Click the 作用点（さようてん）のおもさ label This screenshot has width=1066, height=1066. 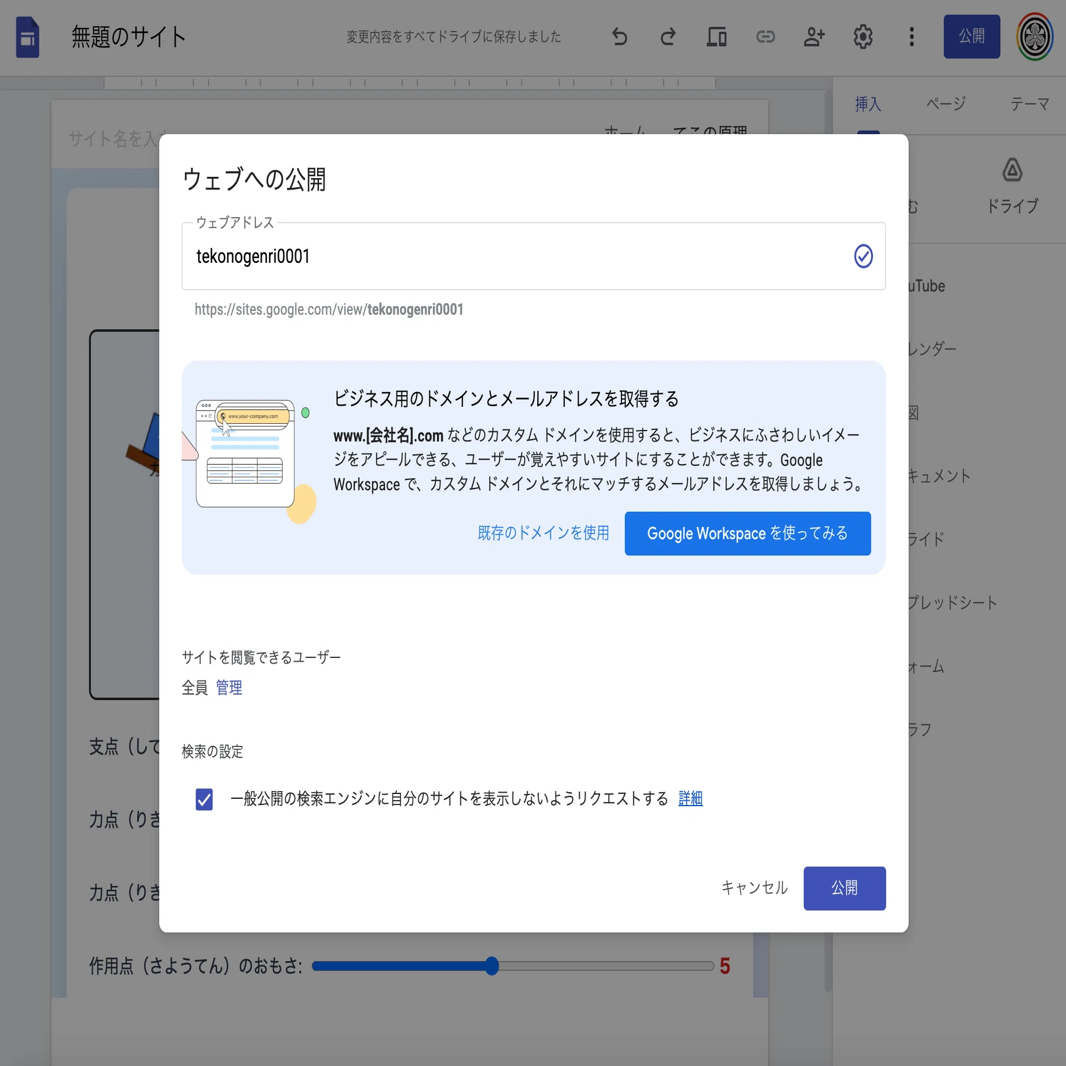pyautogui.click(x=196, y=966)
